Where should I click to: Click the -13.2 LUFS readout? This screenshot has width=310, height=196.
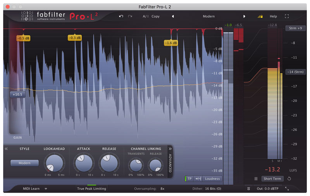click(272, 170)
